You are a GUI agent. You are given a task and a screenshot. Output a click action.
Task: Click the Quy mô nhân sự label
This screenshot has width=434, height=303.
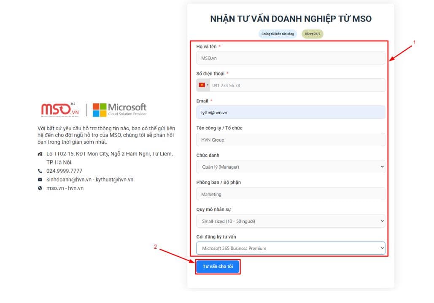coord(214,209)
